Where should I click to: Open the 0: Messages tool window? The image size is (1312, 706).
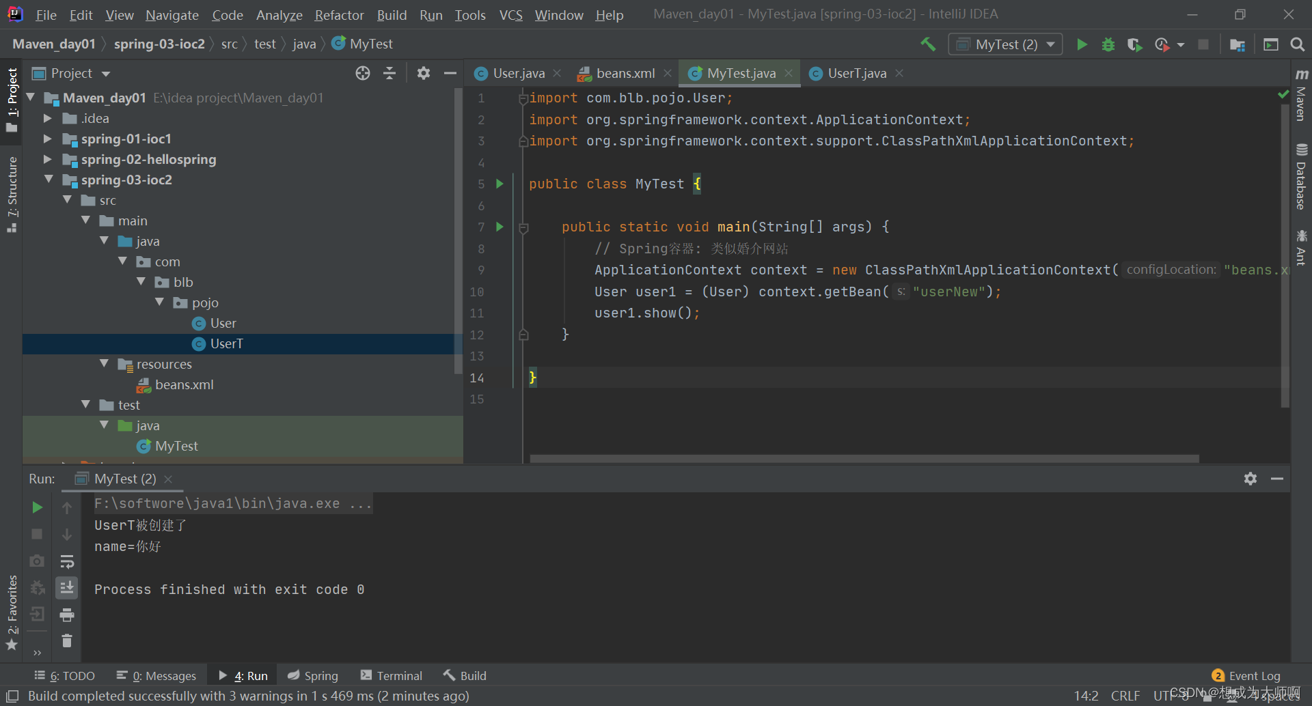pyautogui.click(x=156, y=676)
